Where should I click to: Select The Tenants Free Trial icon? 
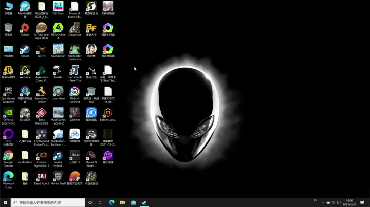click(x=75, y=74)
